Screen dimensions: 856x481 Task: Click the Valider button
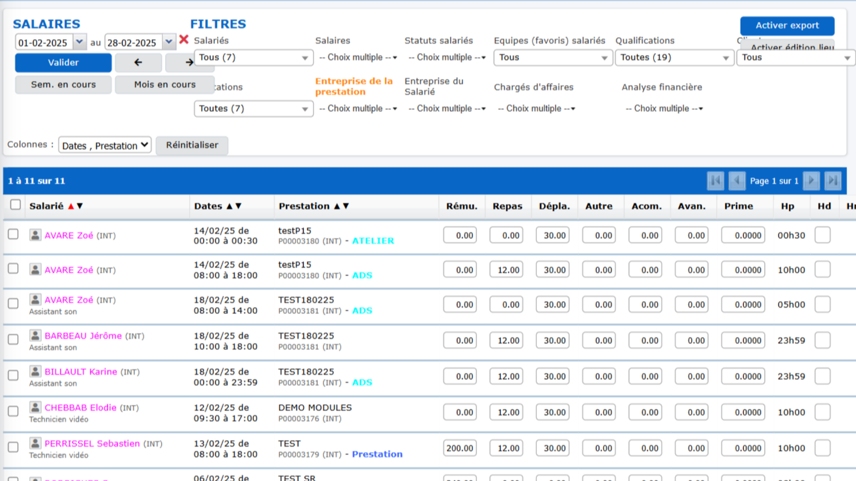(63, 62)
